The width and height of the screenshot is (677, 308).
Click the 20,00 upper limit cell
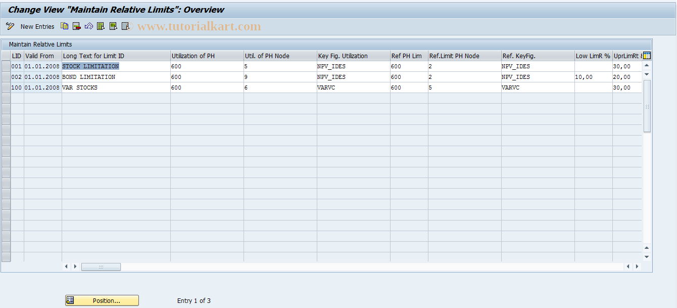click(x=627, y=77)
